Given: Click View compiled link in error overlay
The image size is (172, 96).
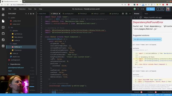Looking at the screenshot, I should click(138, 67).
